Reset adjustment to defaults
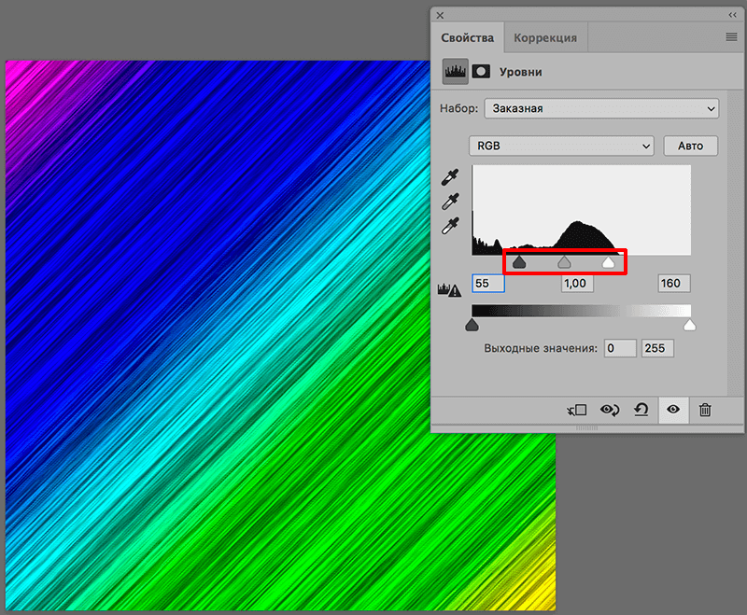Image resolution: width=747 pixels, height=615 pixels. click(641, 410)
